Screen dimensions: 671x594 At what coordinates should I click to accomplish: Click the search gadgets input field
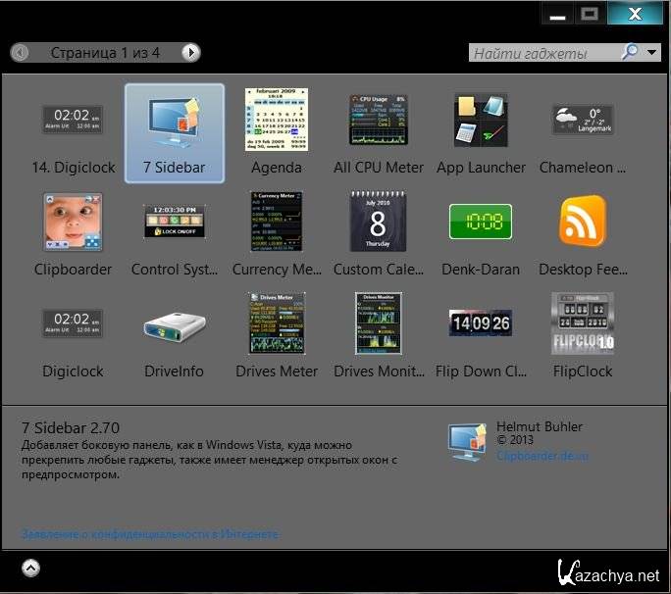click(x=543, y=53)
